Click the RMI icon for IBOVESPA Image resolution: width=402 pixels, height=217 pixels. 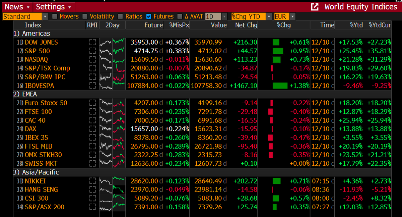(x=92, y=86)
